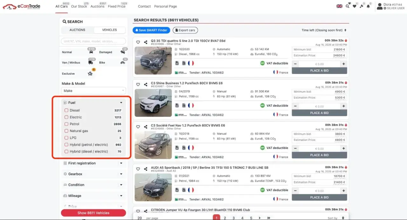Open favorites heart icon in header
407x220 pixels.
[355, 6]
